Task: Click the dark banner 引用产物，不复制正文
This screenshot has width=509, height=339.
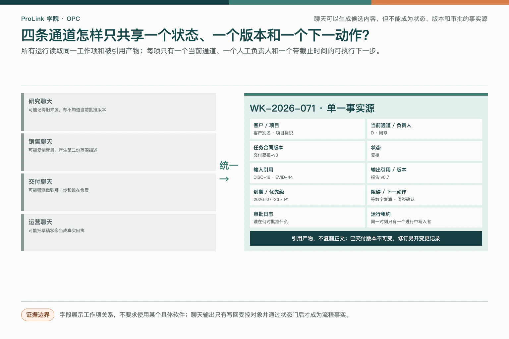Action: [366, 238]
